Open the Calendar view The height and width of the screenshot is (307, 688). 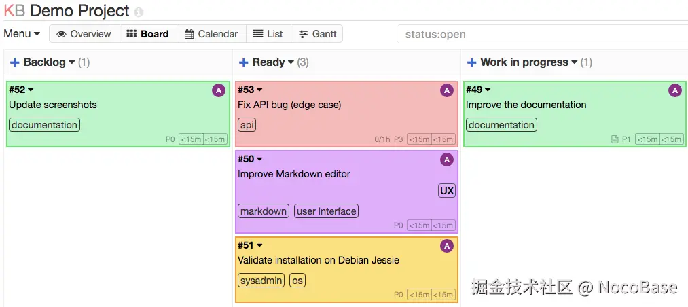pyautogui.click(x=211, y=34)
